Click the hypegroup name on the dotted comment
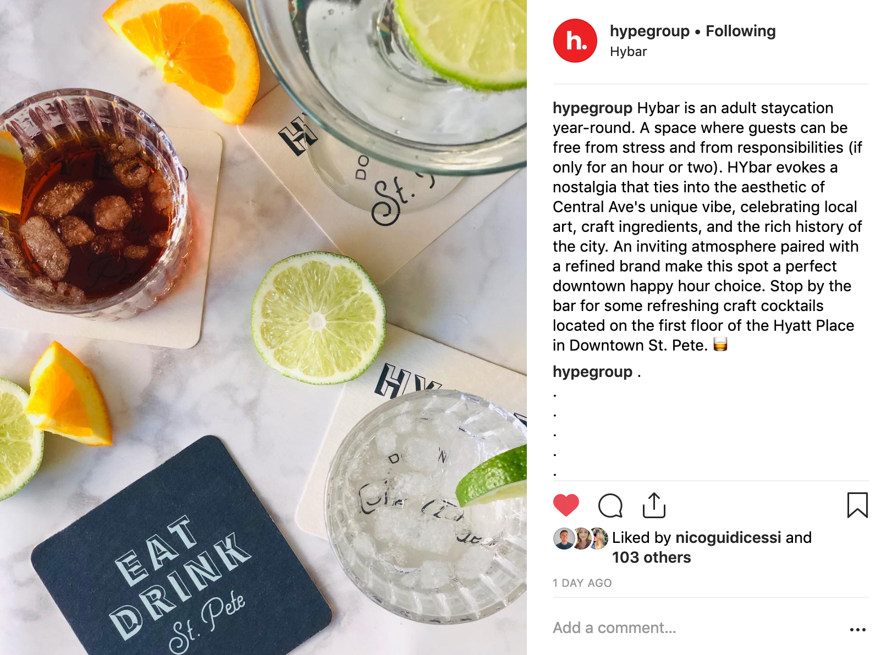 (x=592, y=371)
